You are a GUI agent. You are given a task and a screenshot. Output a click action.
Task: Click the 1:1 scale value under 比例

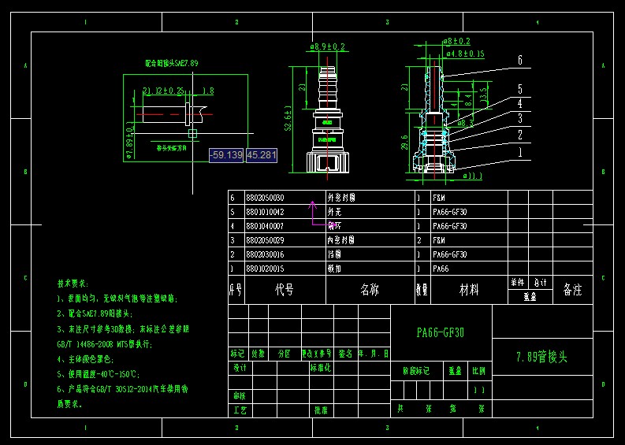(479, 391)
